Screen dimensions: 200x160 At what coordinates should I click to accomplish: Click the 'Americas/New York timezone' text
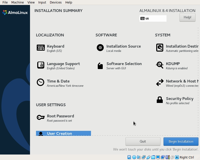point(65,86)
